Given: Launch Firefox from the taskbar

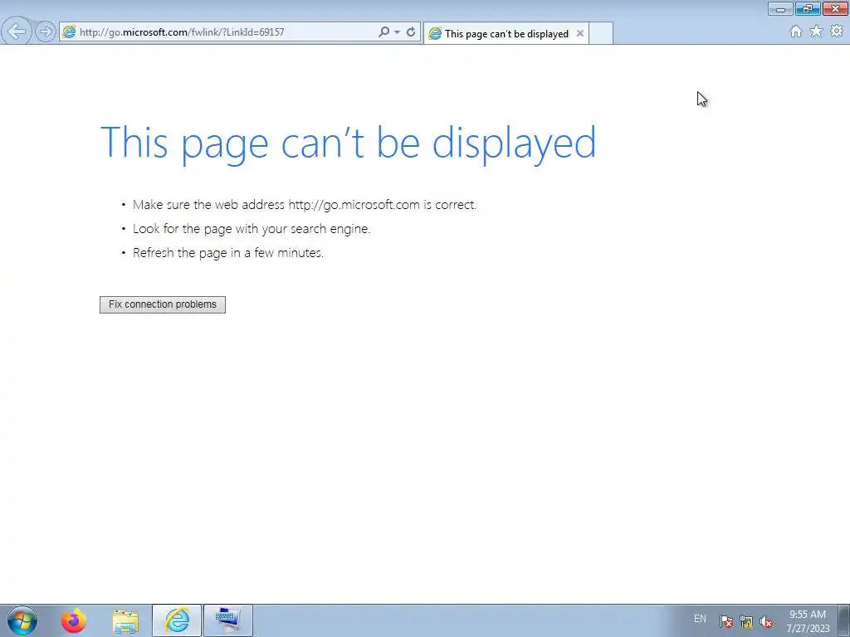Looking at the screenshot, I should point(74,620).
